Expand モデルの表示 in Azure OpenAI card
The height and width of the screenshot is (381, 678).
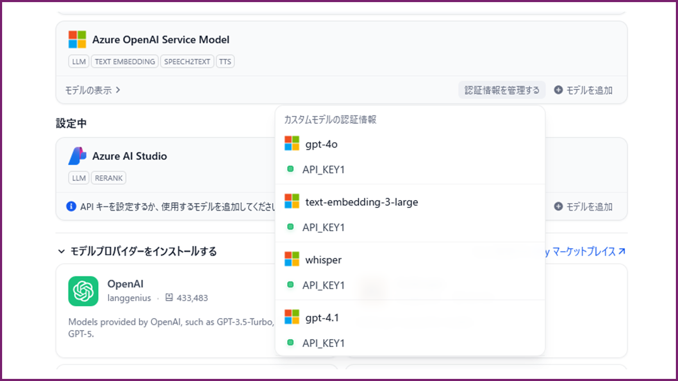click(x=93, y=90)
